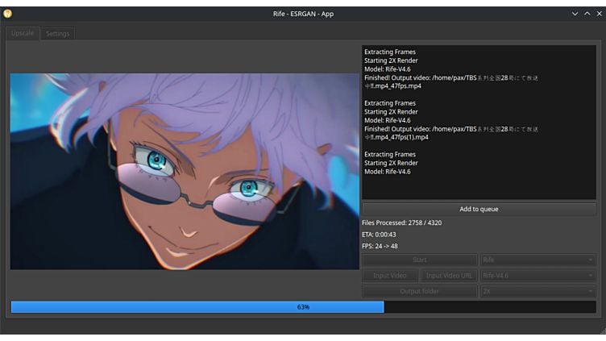Open the 2X multiplier dropdown
The width and height of the screenshot is (606, 341).
click(x=538, y=291)
